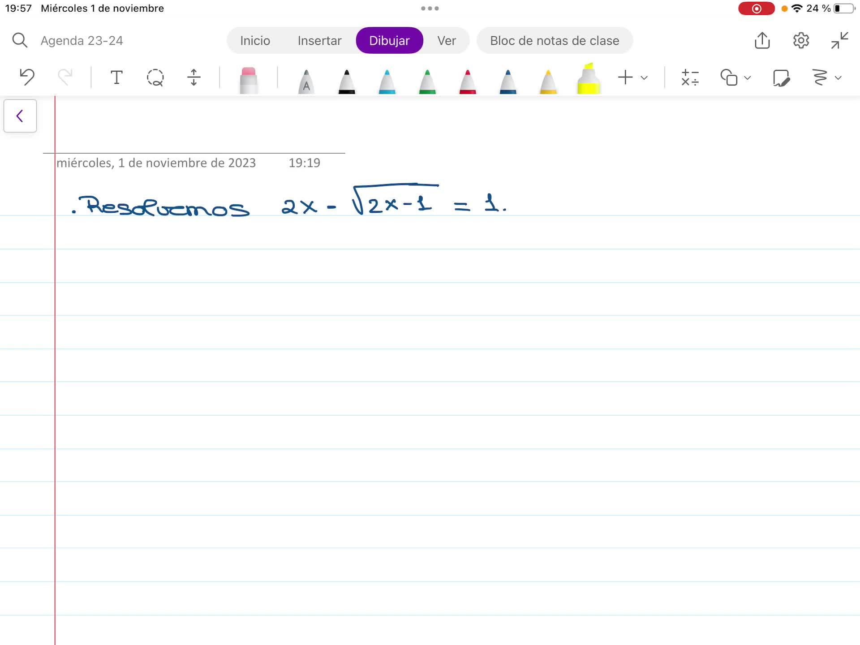
Task: Expand the Shapes tool dropdown arrow
Action: (x=747, y=78)
